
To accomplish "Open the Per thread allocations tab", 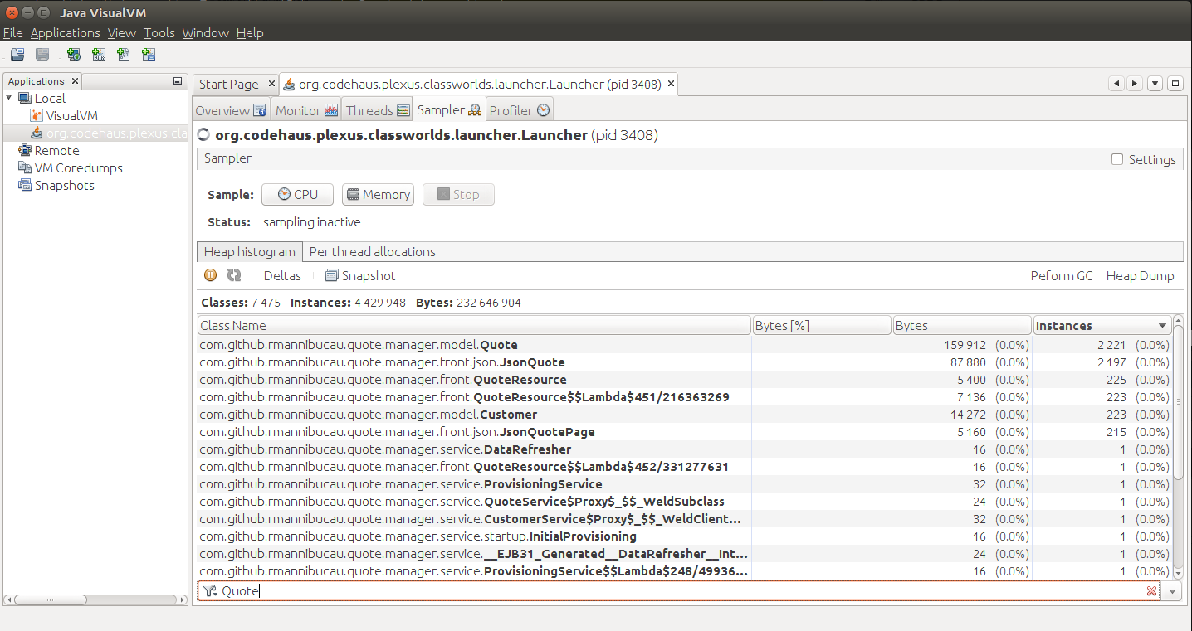I will (x=372, y=252).
